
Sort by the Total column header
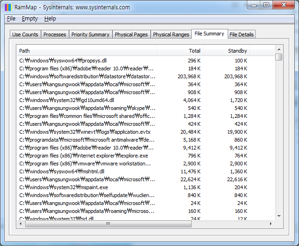coord(180,51)
